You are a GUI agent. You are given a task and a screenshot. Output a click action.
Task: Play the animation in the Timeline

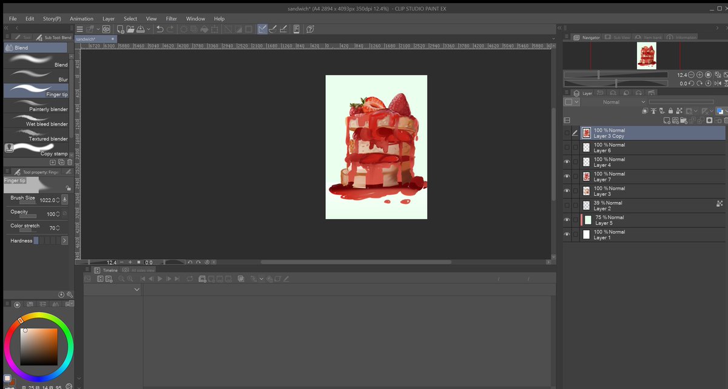point(160,279)
